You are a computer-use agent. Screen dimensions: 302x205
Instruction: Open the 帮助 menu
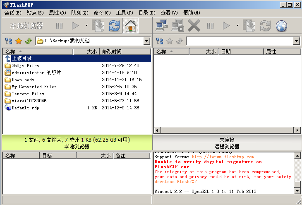click(192, 13)
